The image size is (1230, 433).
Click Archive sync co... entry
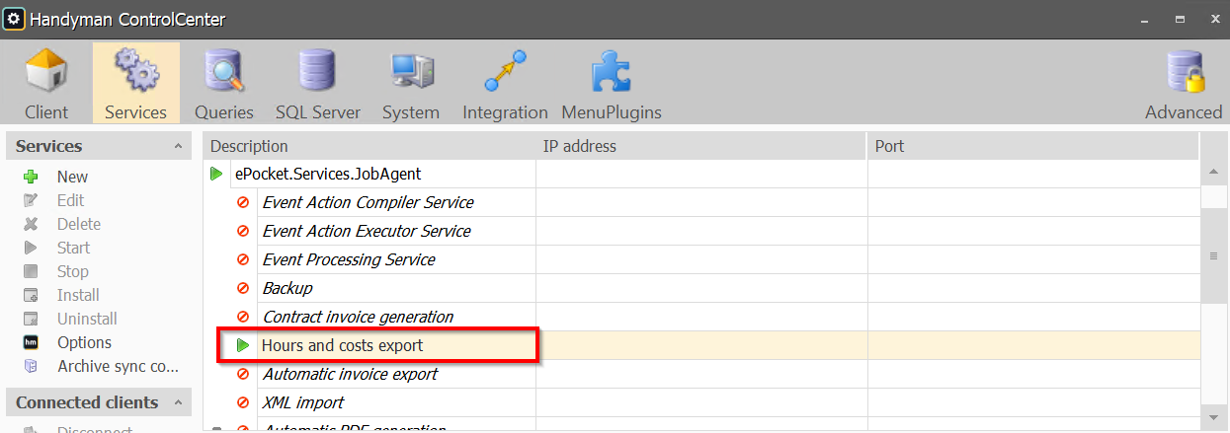tap(119, 366)
